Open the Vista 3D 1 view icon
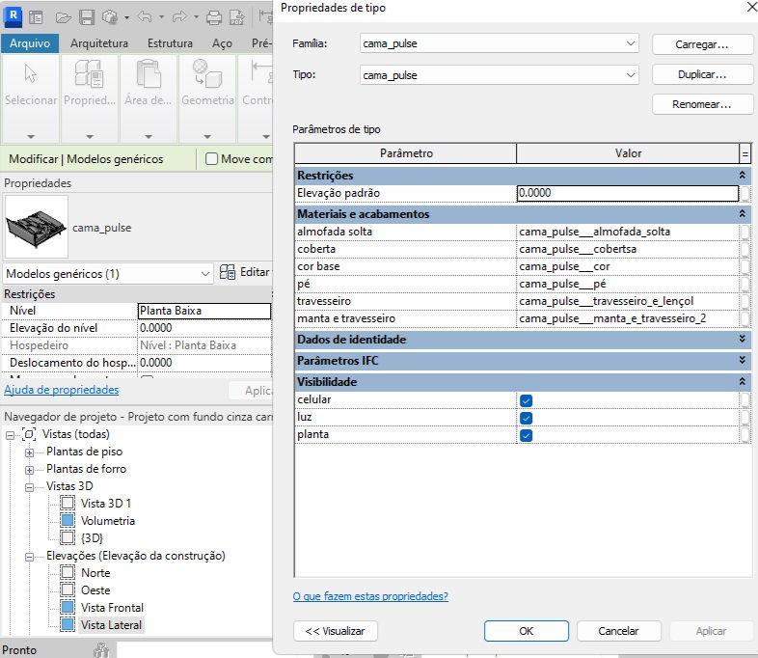Screen dimensions: 758x658 [68, 504]
